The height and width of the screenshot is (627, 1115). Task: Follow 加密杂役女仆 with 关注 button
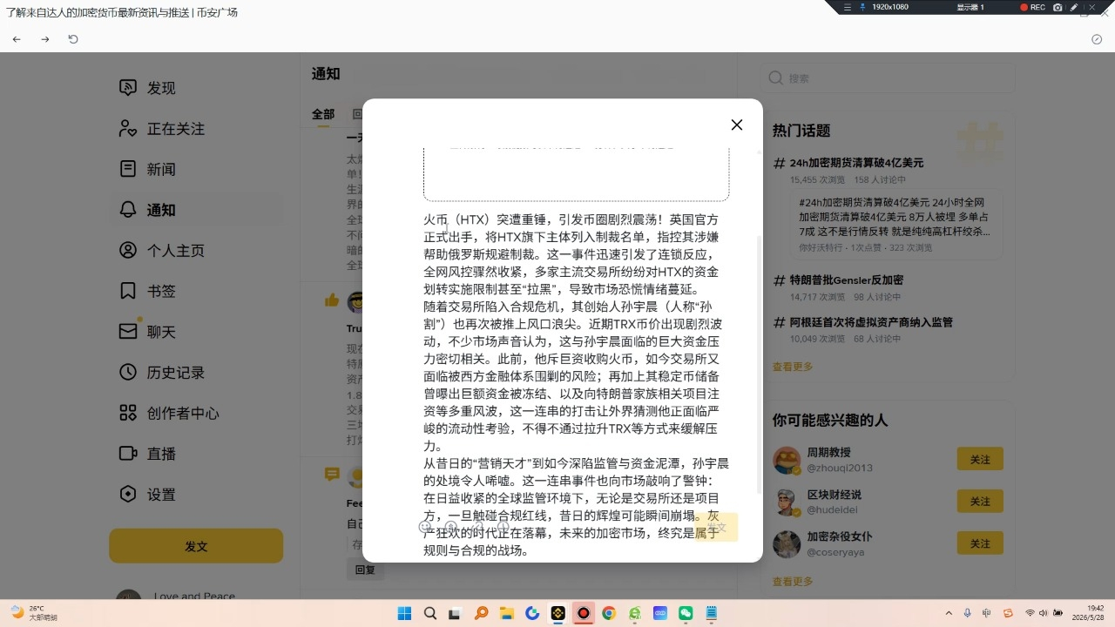pos(980,543)
